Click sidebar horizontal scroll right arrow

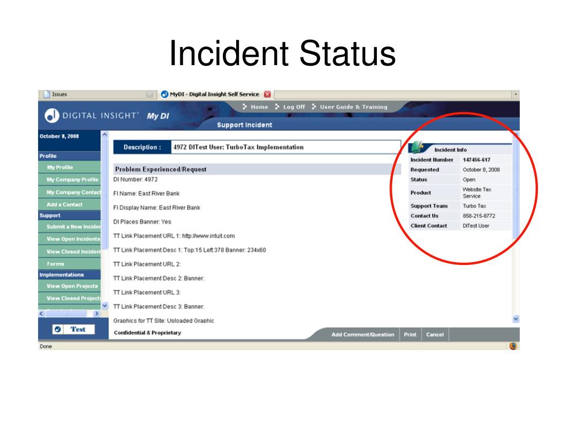click(x=96, y=314)
